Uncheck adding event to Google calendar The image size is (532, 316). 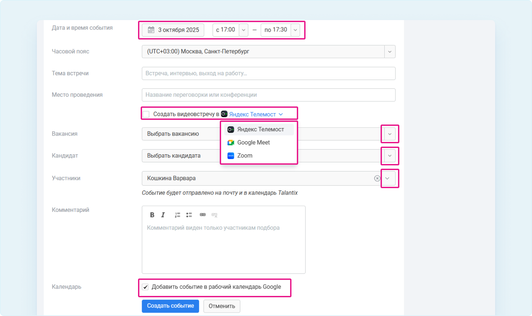(145, 287)
